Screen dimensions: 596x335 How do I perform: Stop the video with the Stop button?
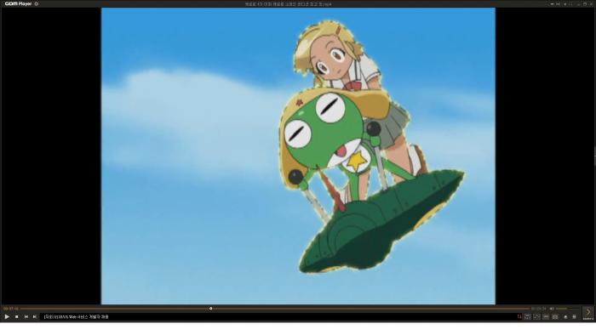point(17,316)
